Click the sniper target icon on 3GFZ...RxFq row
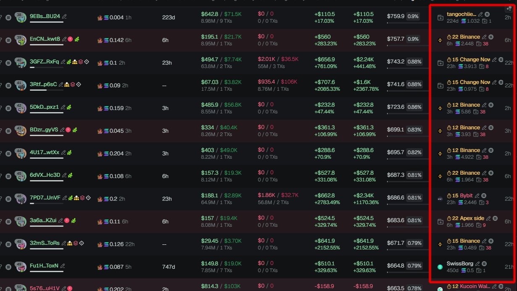The height and width of the screenshot is (291, 517). point(87,62)
